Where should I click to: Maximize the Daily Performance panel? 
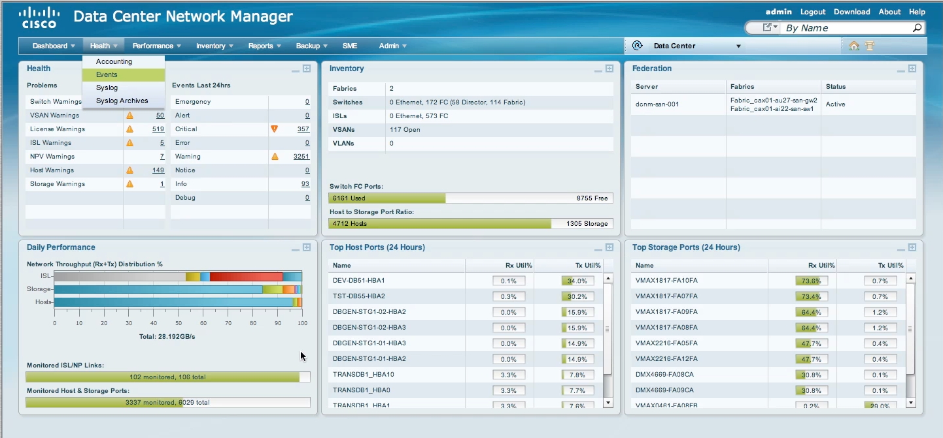tap(306, 247)
